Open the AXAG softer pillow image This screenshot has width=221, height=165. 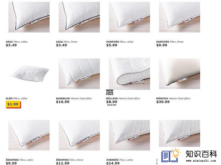(29, 17)
